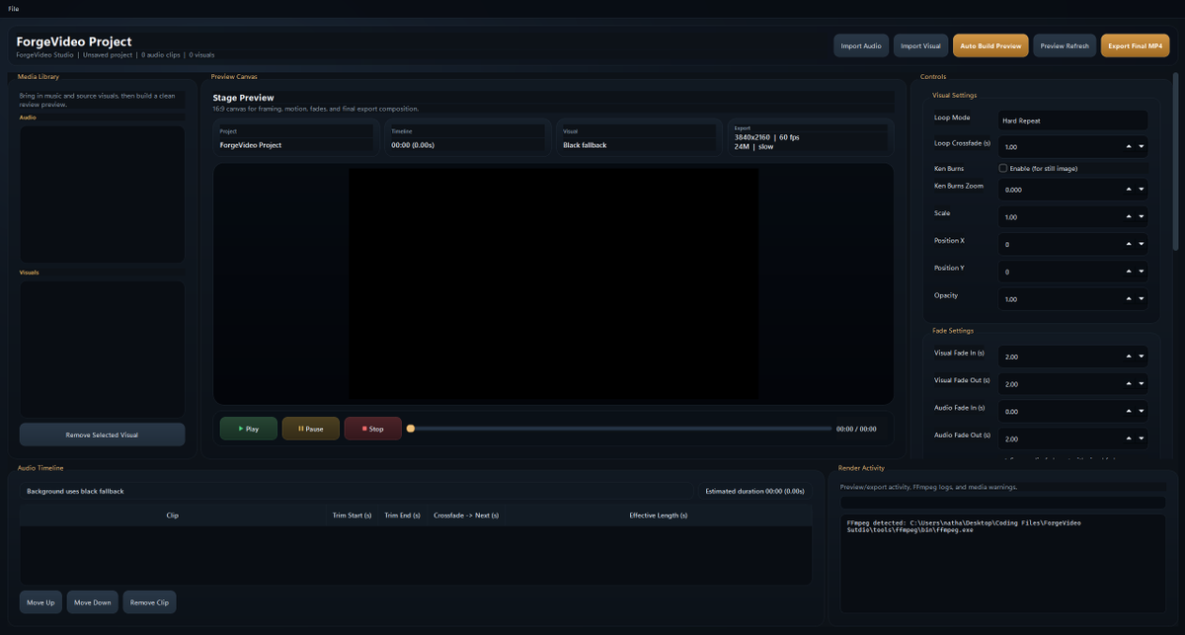Viewport: 1185px width, 635px height.
Task: Decrease Position X with down arrow
Action: [1142, 244]
